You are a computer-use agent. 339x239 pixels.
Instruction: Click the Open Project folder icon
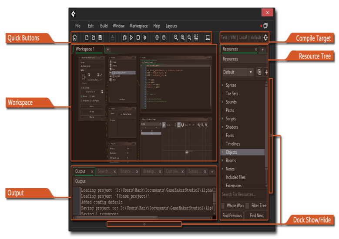(x=94, y=37)
